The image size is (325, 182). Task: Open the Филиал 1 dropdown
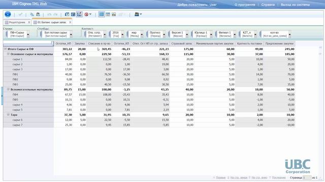coord(235,34)
